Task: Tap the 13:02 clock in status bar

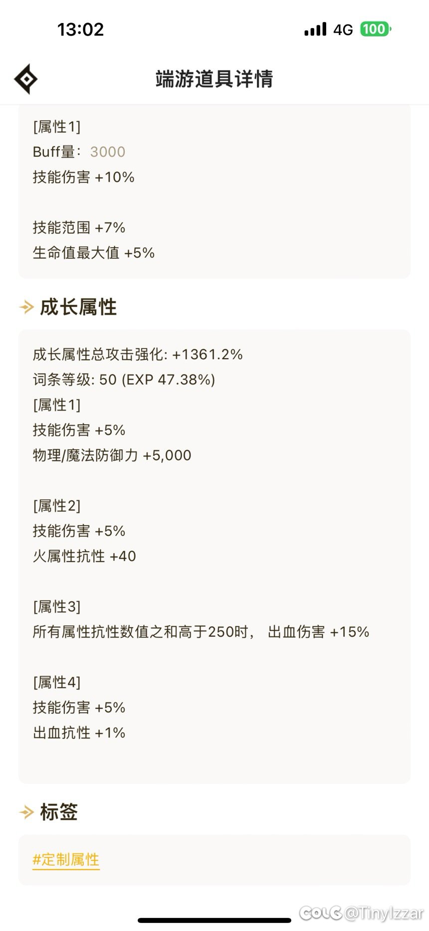Action: point(80,29)
